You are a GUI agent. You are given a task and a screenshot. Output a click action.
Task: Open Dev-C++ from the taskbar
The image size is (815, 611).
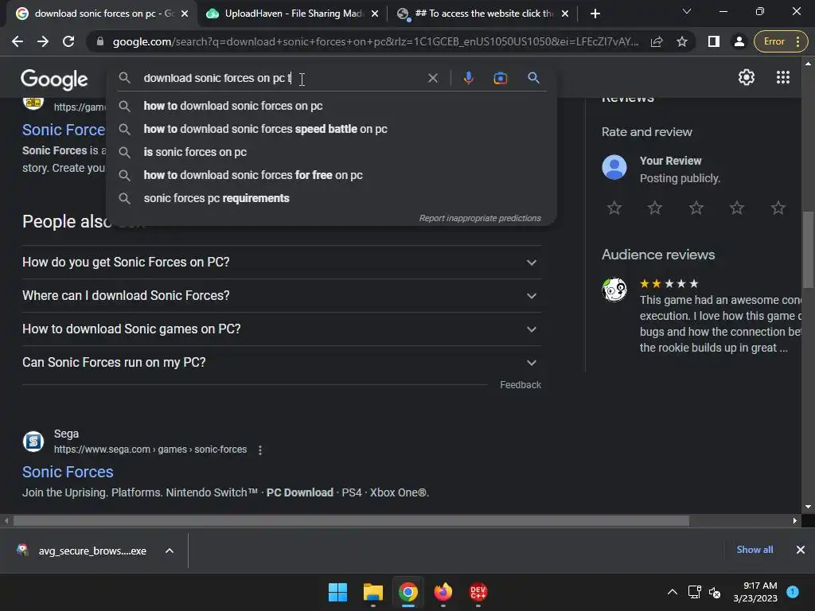(x=478, y=592)
